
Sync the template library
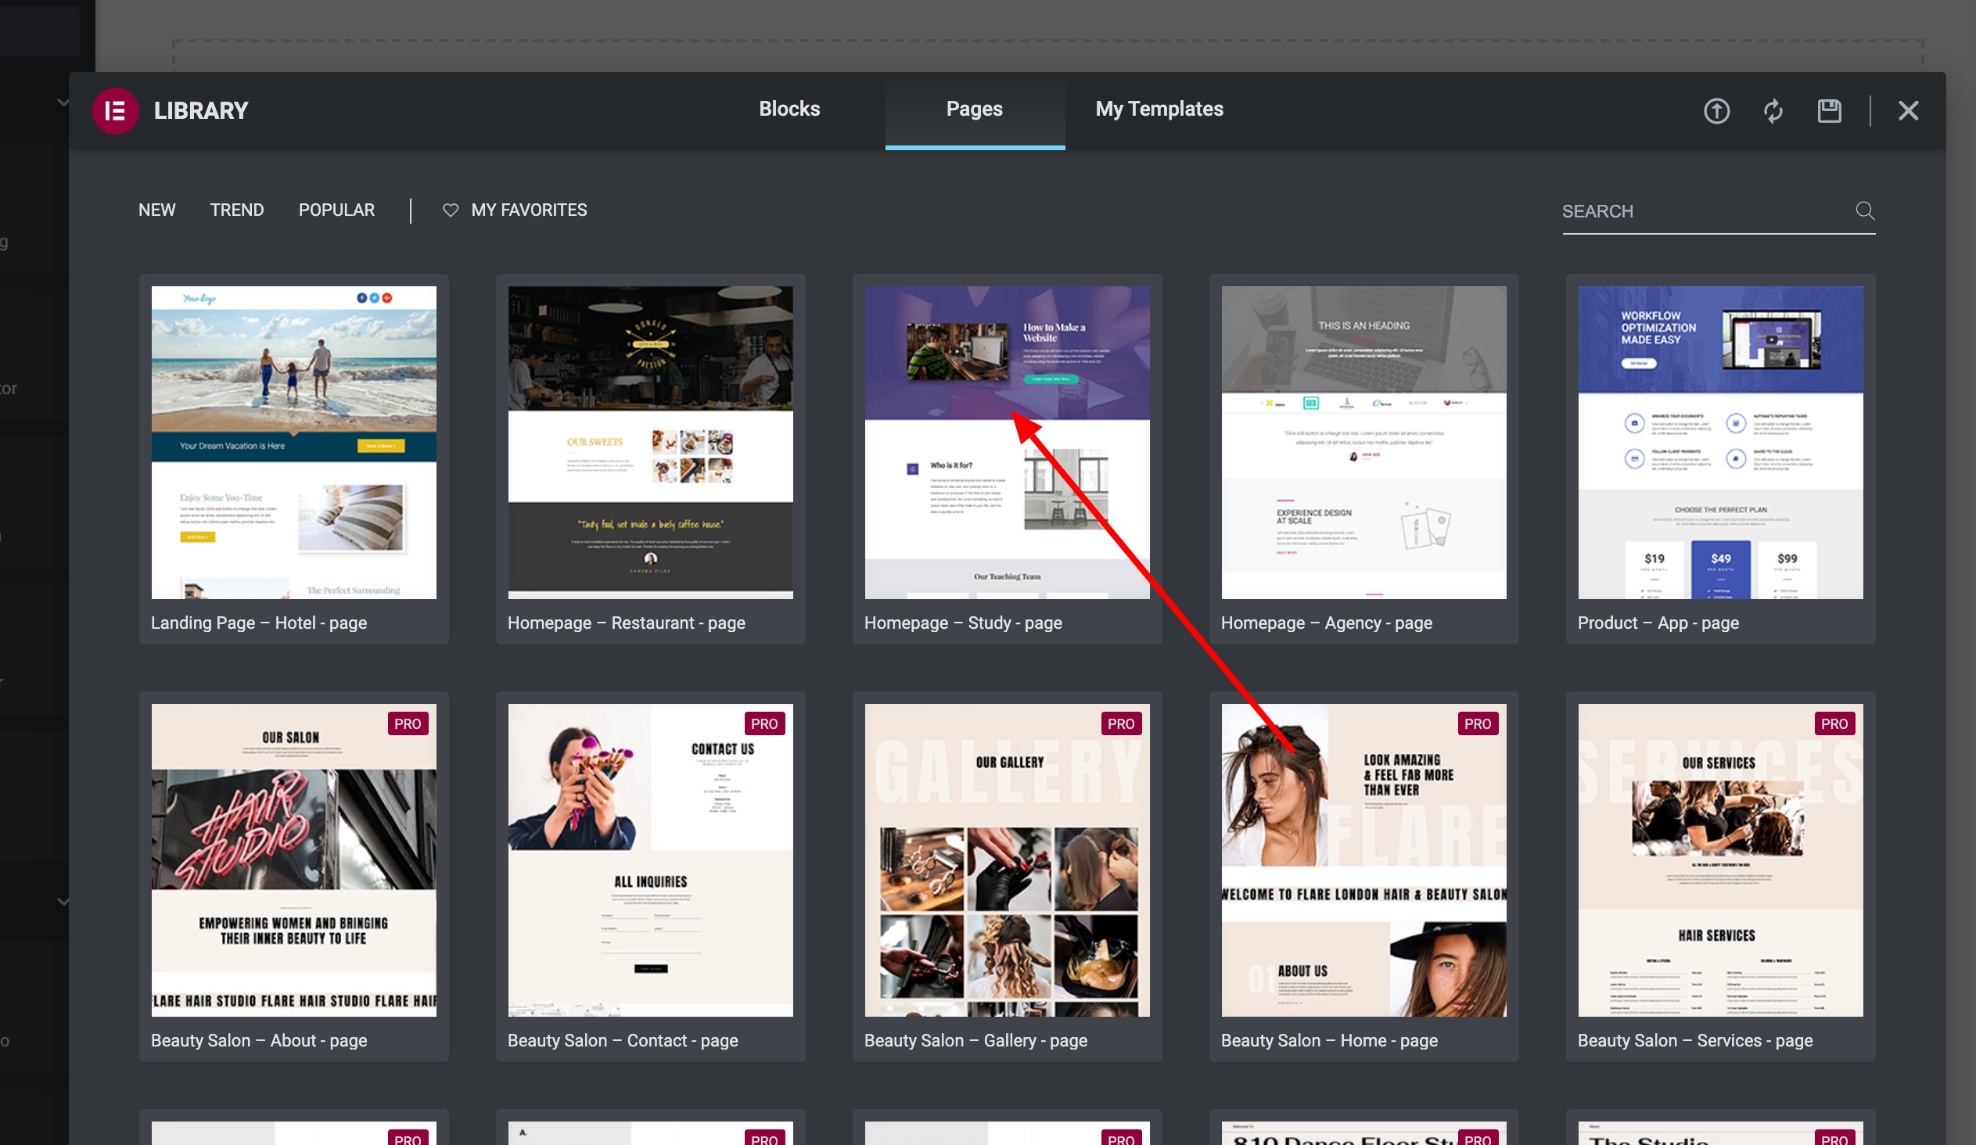(x=1773, y=110)
